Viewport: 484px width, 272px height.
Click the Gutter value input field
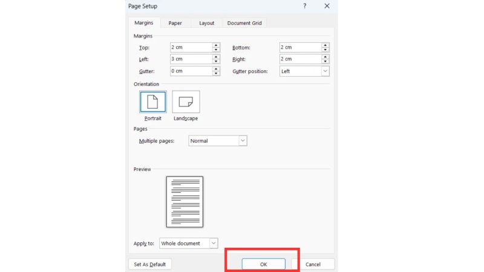click(x=191, y=71)
